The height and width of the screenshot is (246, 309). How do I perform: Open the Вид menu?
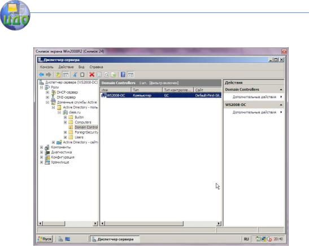click(x=81, y=67)
